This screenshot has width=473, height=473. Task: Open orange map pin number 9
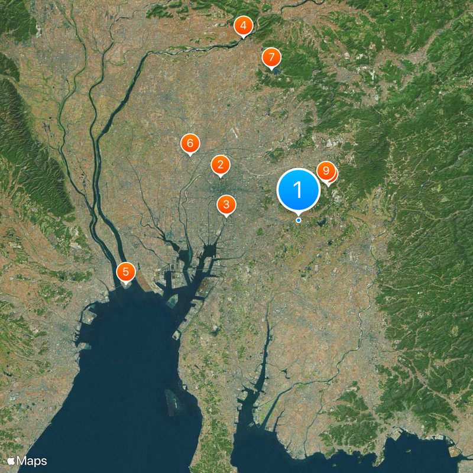pyautogui.click(x=326, y=171)
